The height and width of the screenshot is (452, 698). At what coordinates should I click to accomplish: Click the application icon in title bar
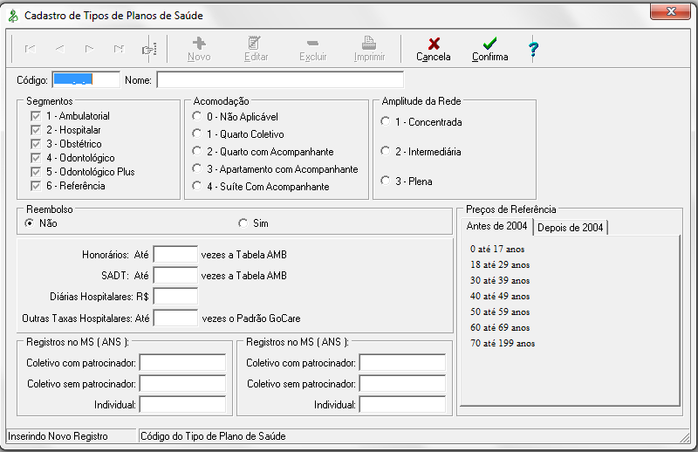[13, 16]
